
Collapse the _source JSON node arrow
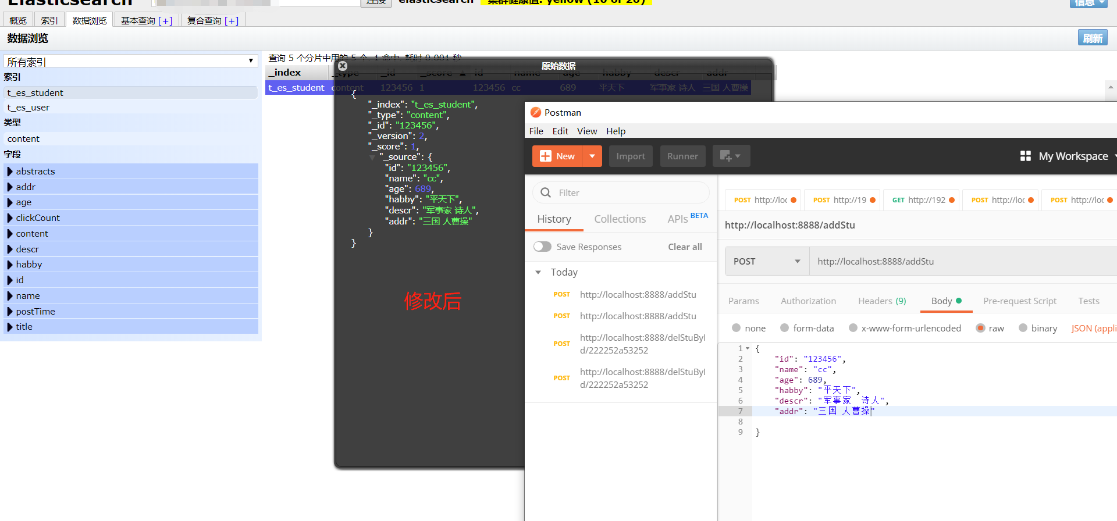[x=372, y=158]
